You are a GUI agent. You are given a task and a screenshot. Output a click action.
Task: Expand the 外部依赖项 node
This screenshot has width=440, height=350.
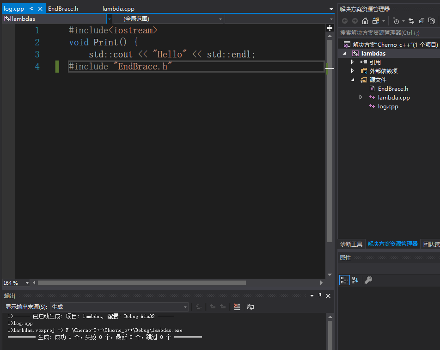tap(352, 71)
